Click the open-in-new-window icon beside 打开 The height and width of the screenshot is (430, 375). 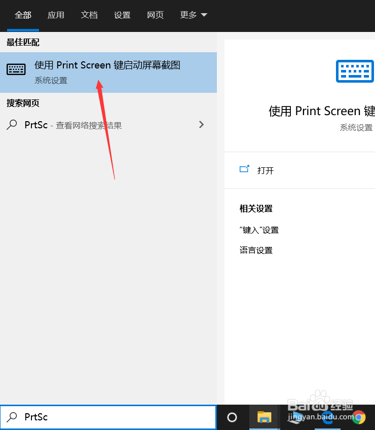click(x=244, y=169)
